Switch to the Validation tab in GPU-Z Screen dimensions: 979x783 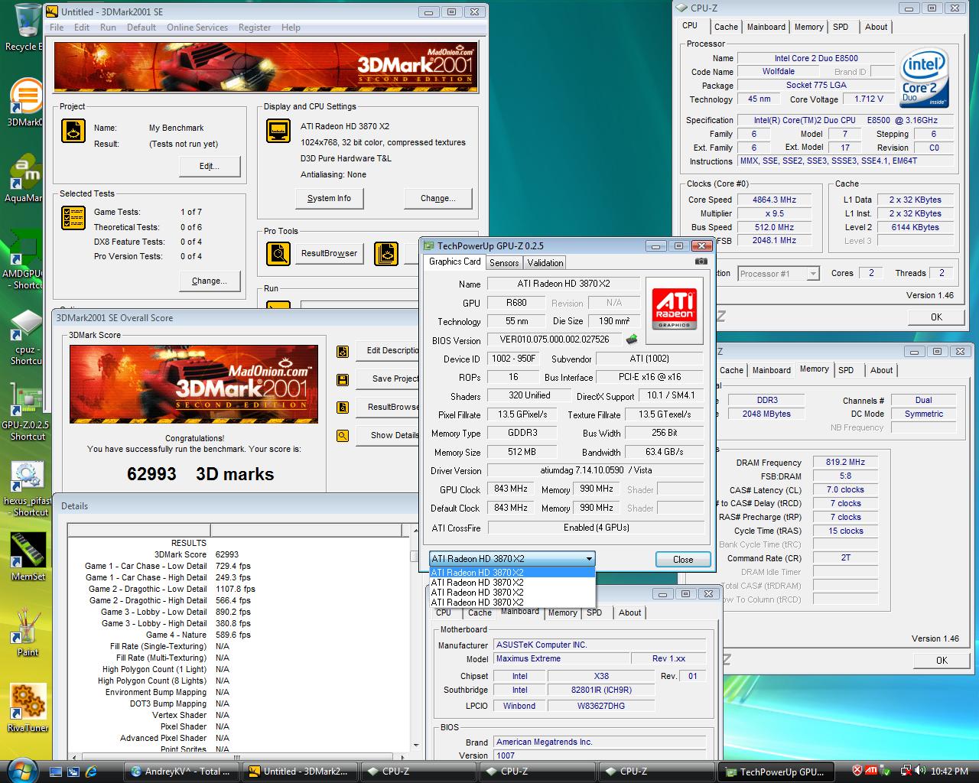point(545,263)
